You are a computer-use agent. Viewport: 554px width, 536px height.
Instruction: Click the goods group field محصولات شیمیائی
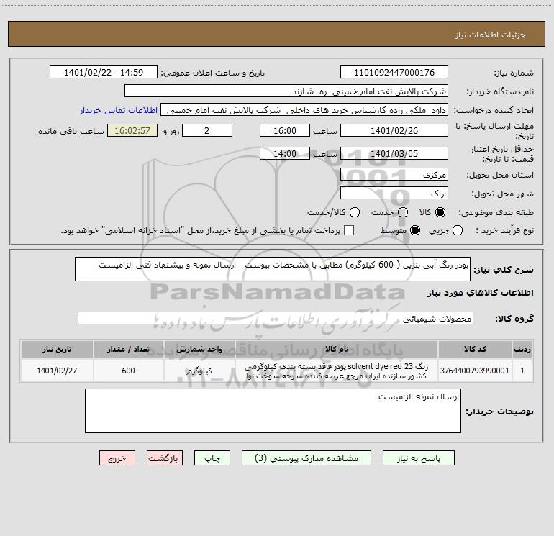(x=276, y=318)
